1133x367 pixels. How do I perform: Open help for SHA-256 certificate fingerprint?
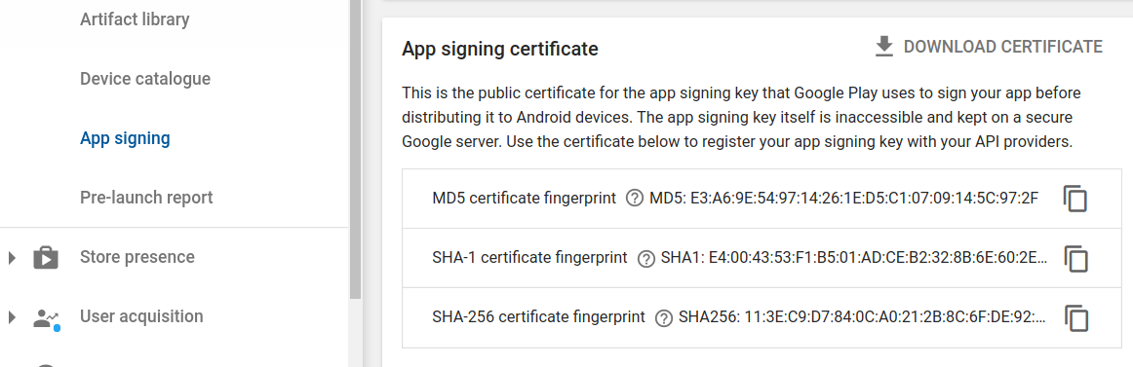coord(663,318)
